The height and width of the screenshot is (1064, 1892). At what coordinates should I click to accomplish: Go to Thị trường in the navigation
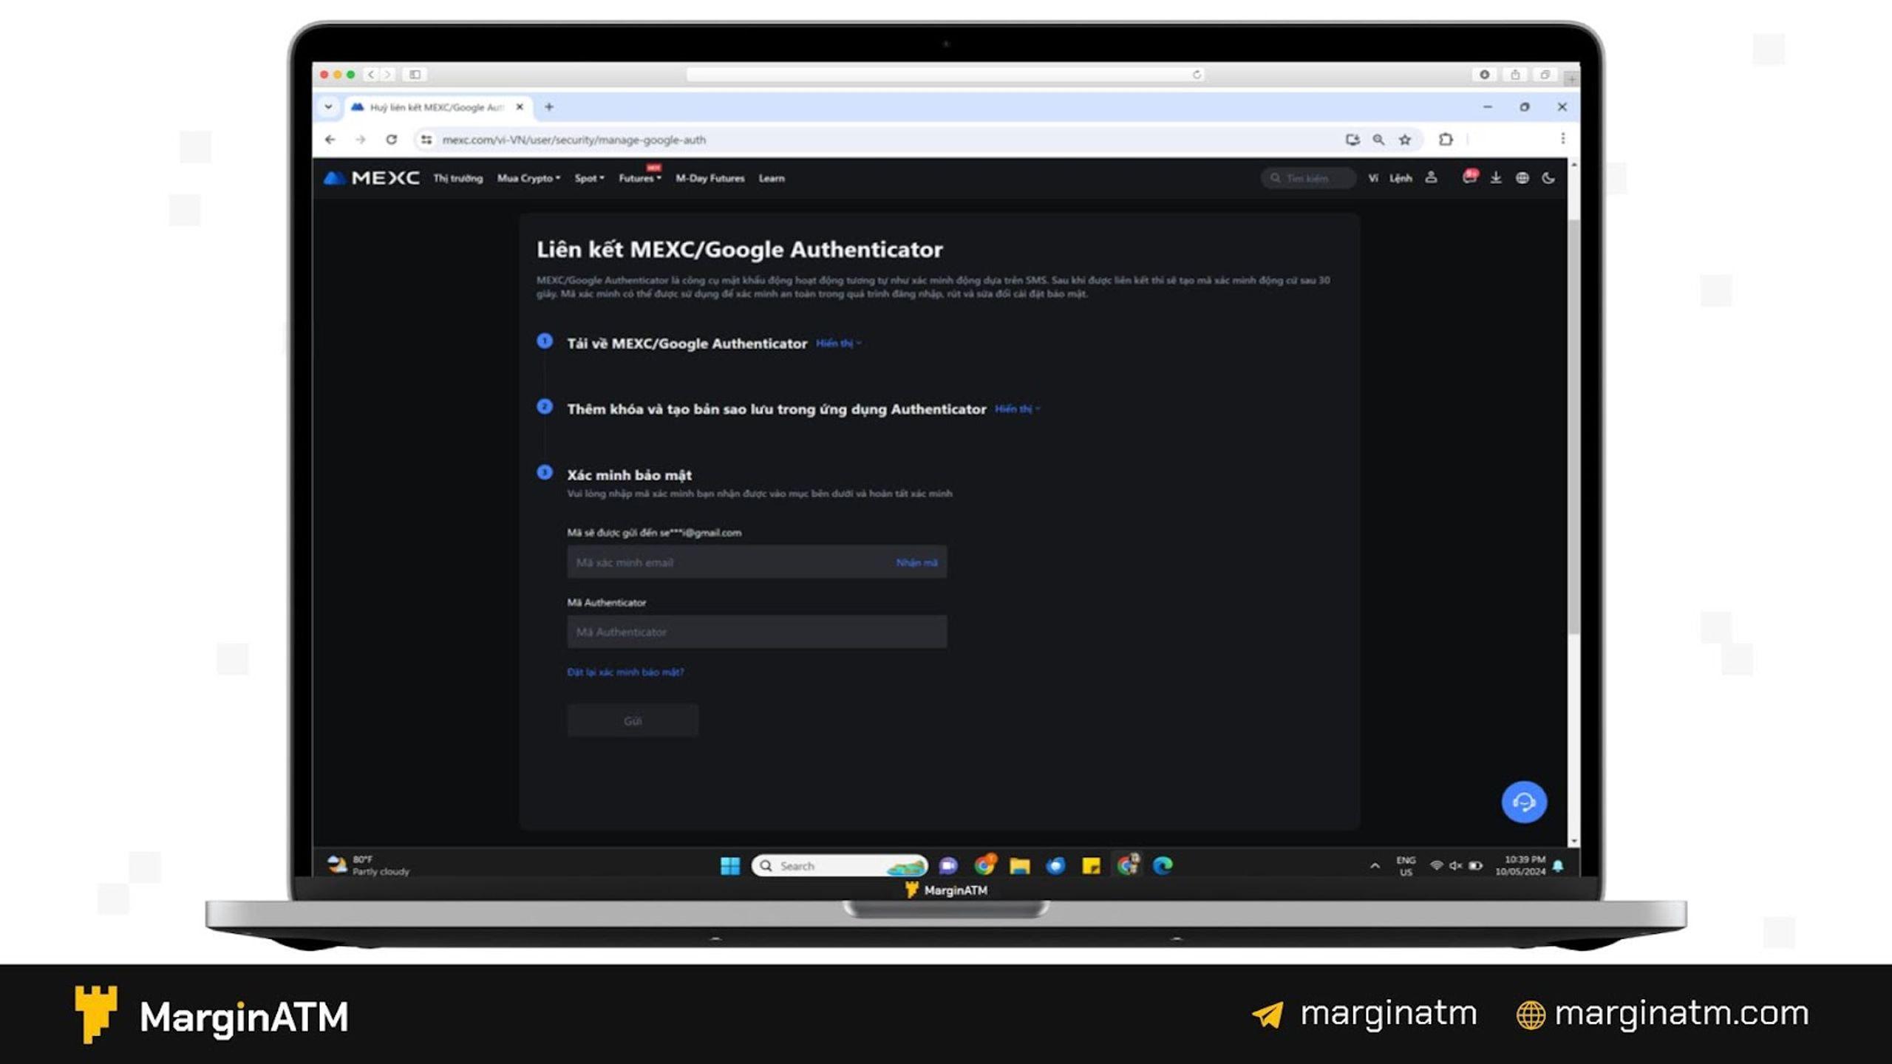tap(457, 178)
